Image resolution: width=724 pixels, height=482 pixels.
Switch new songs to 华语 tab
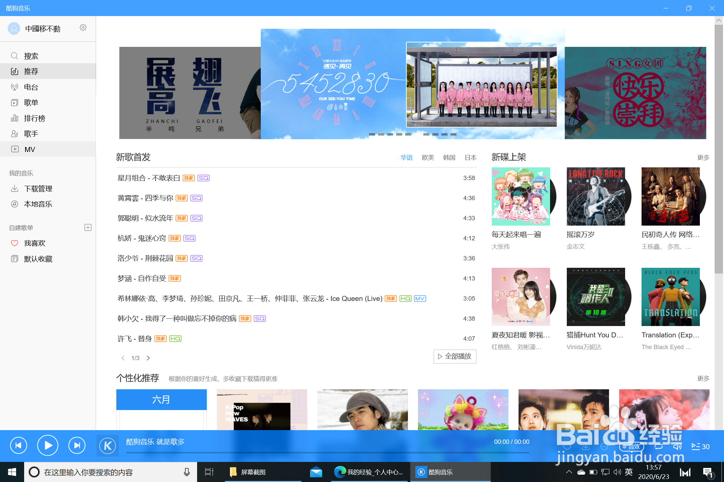pos(407,158)
